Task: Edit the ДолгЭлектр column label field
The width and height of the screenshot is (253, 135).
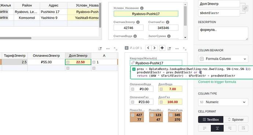Action: tap(219, 4)
